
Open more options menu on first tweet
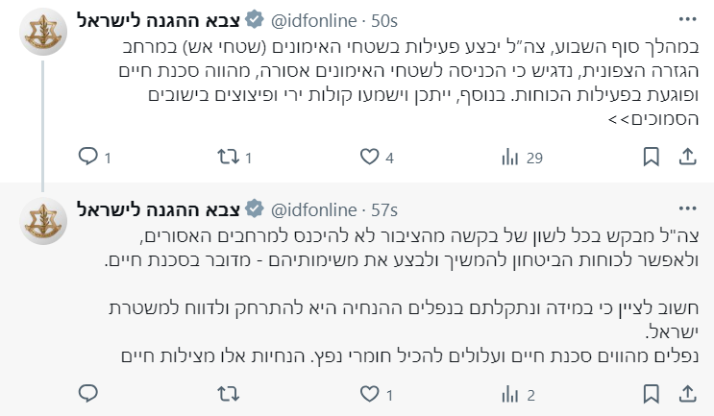point(687,19)
